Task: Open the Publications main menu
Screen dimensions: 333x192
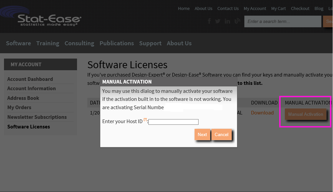Action: [x=117, y=43]
